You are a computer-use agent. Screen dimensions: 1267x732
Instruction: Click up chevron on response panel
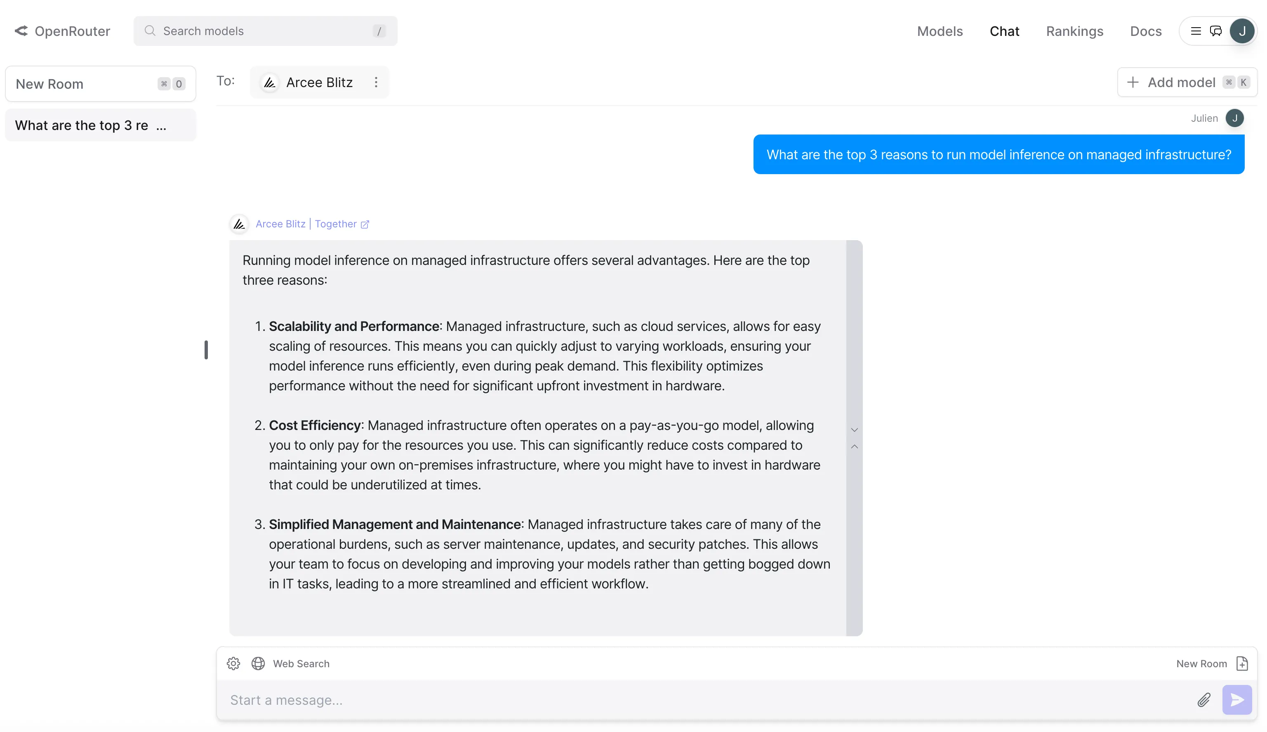click(x=854, y=446)
